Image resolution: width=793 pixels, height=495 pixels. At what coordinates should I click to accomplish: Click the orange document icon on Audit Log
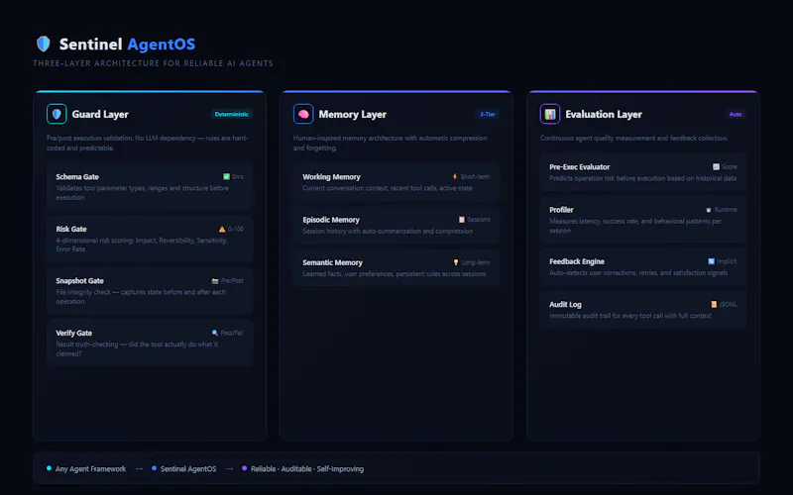click(714, 305)
